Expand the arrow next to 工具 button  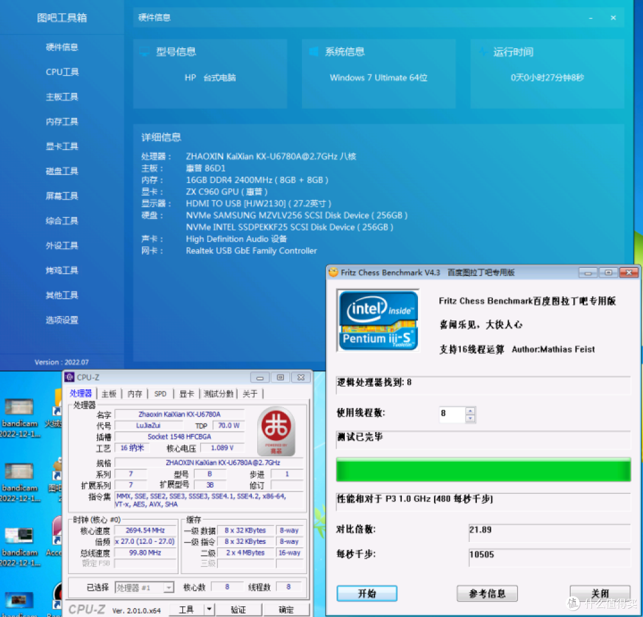pos(209,610)
